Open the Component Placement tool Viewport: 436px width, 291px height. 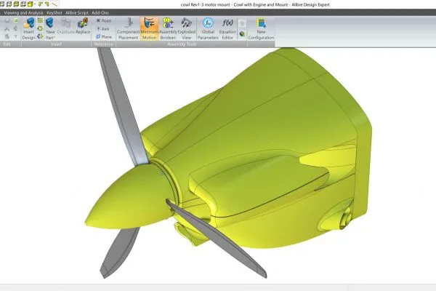coord(128,28)
